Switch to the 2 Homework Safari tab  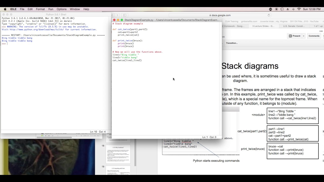tap(233, 26)
